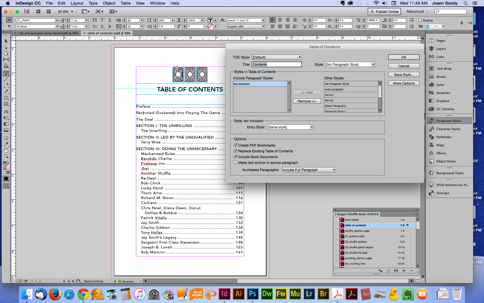Screen dimensions: 484x303
Task: Click the More Options button
Action: [404, 83]
